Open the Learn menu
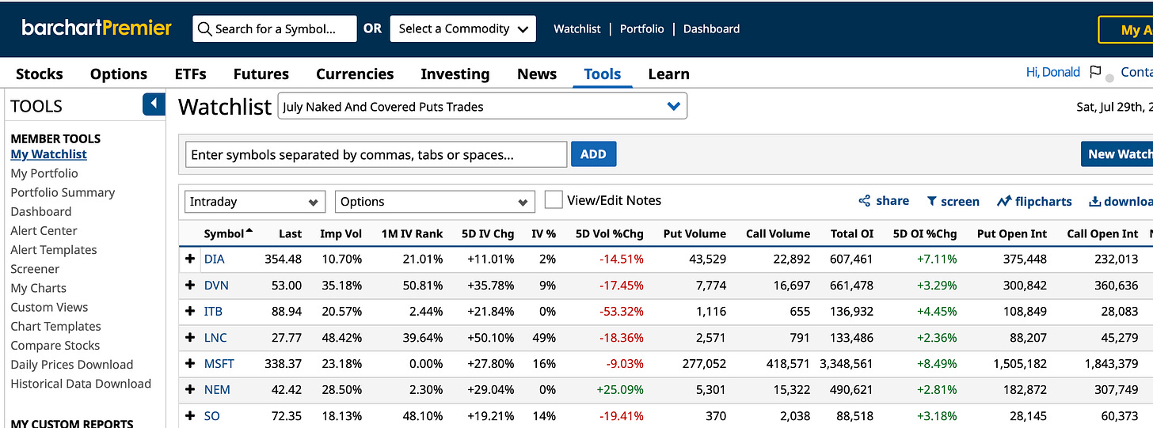This screenshot has height=428, width=1153. pyautogui.click(x=669, y=74)
